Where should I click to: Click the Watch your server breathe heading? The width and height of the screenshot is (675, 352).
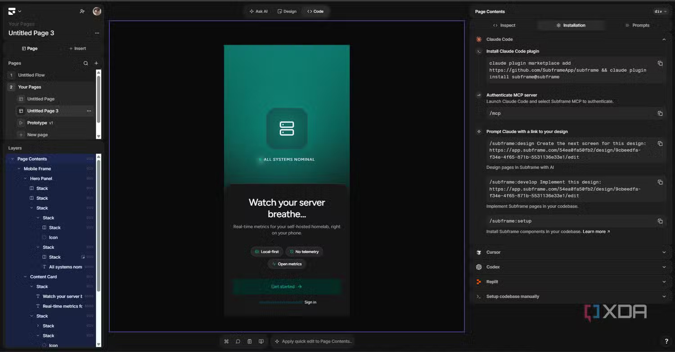coord(287,208)
